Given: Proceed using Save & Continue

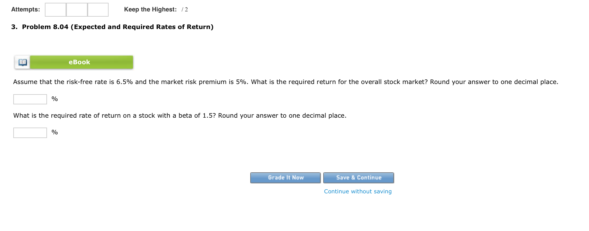Looking at the screenshot, I should (358, 177).
